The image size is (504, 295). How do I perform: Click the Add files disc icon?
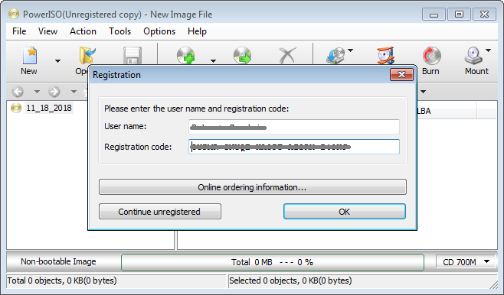(x=186, y=56)
